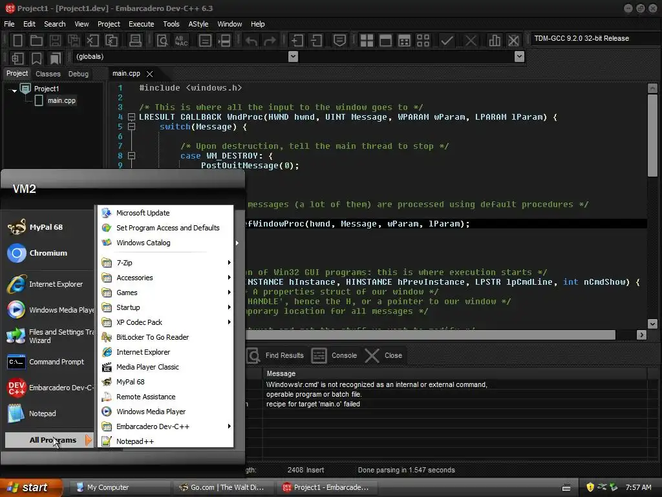Screen dimensions: 662x497
Task: Click the Compile and Run toolbar icon
Action: tap(404, 41)
